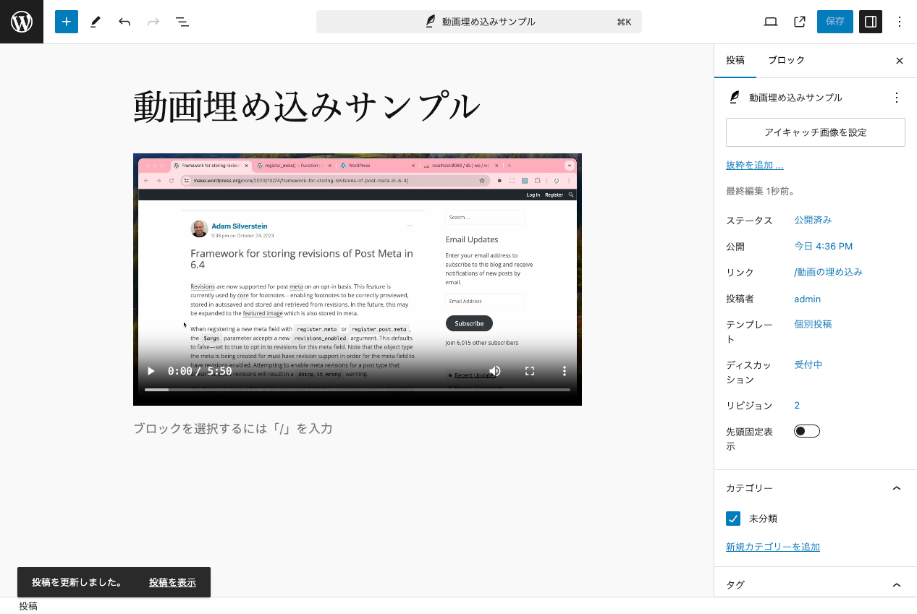Viewport: 917px width, 614px height.
Task: Open the template option 個別投稿
Action: tap(813, 324)
